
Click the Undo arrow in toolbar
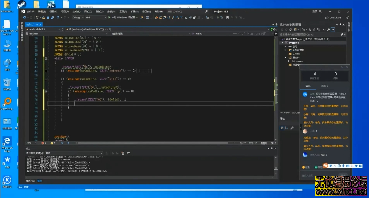[58, 18]
